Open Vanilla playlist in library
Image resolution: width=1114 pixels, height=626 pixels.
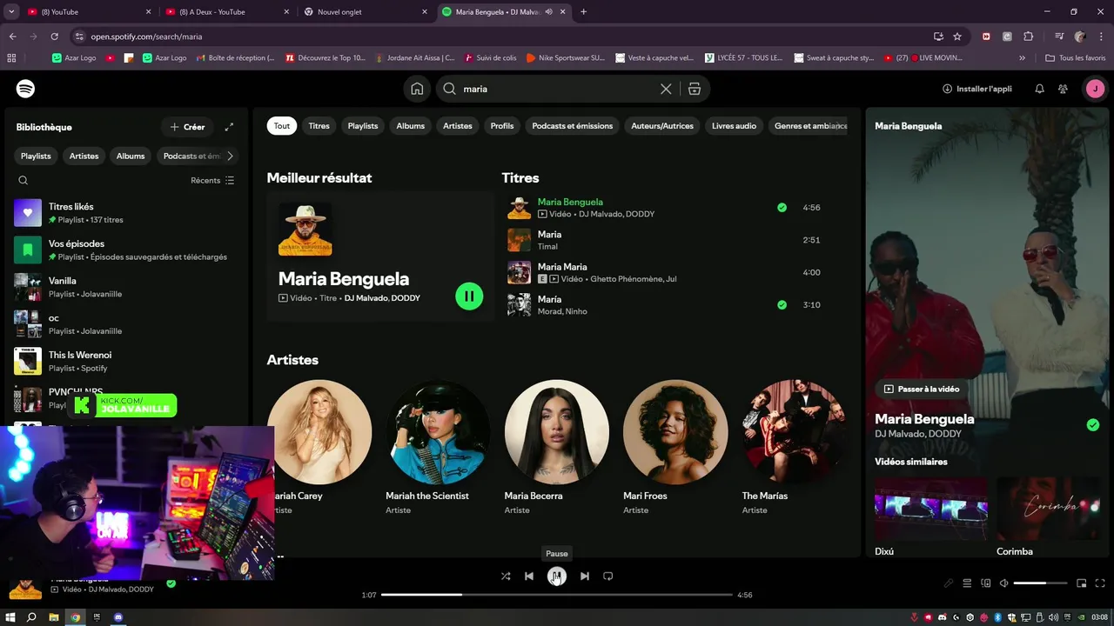pyautogui.click(x=126, y=287)
